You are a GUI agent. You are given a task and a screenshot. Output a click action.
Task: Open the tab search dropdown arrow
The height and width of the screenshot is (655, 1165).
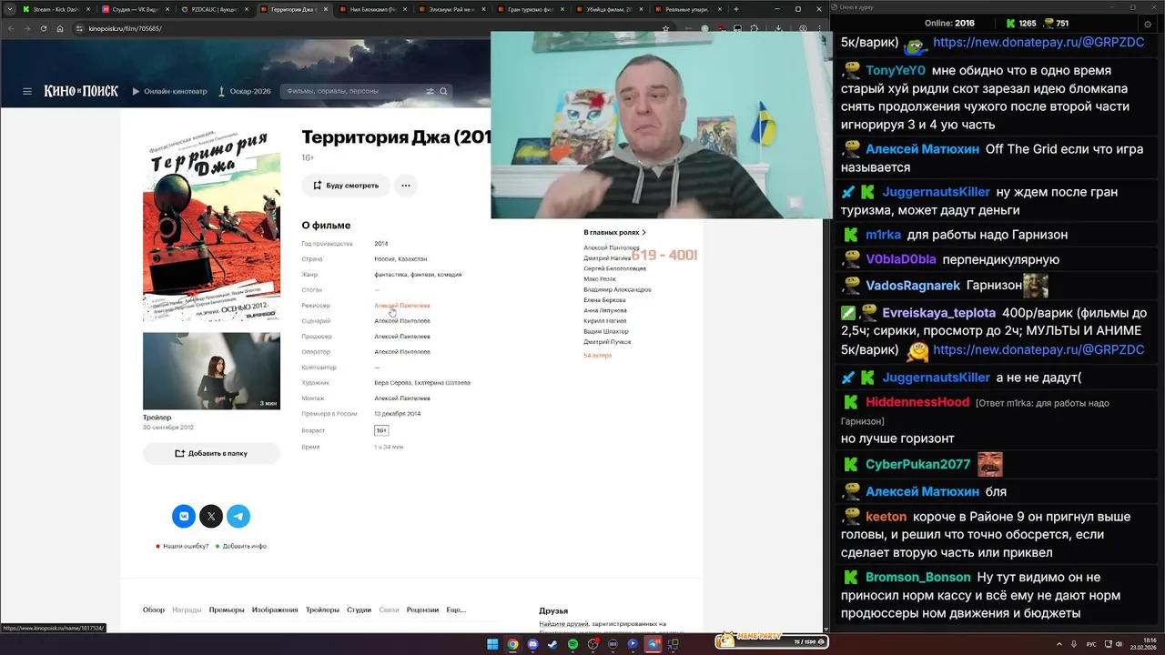click(11, 9)
